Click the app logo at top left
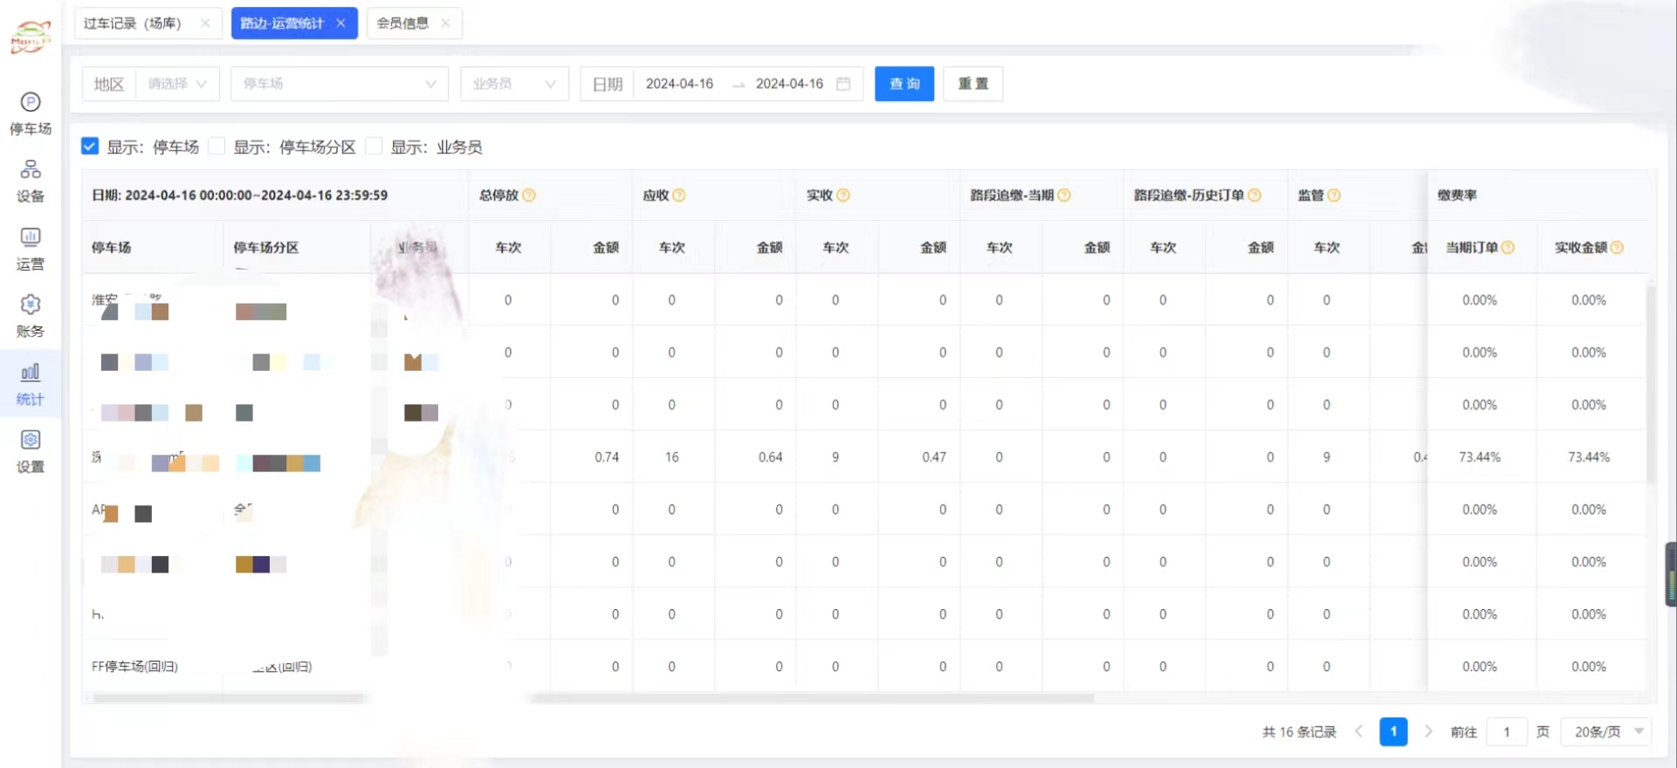Image resolution: width=1677 pixels, height=768 pixels. pyautogui.click(x=31, y=38)
